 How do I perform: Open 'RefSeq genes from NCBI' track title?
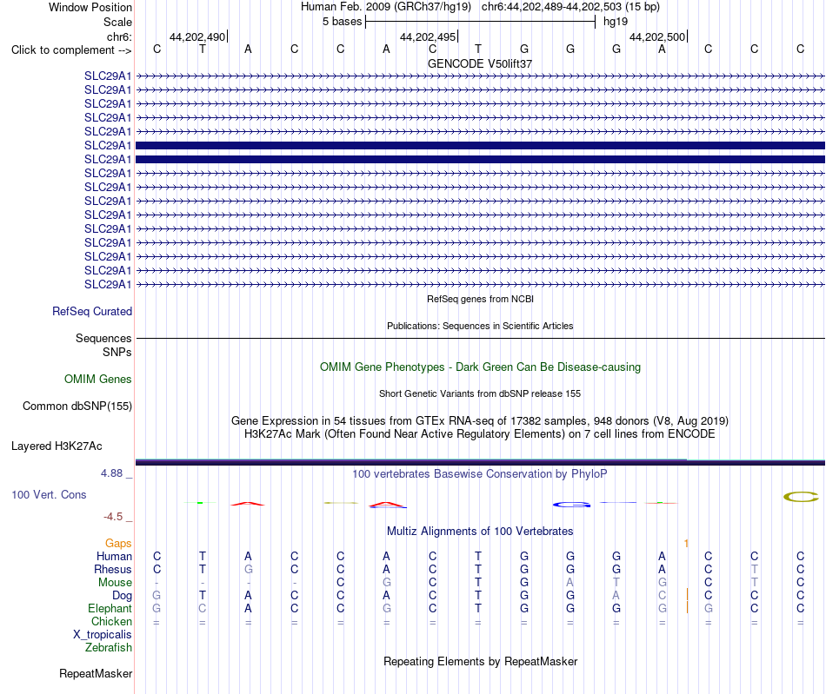point(480,299)
